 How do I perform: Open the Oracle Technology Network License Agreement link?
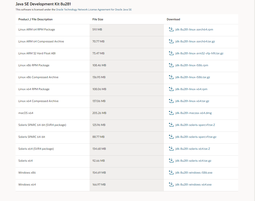click(94, 10)
